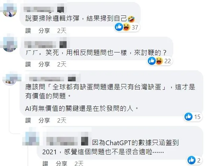Viewport: 206px width, 166px height.
Task: Open the avatar of the 缺蛋 question commenter
Action: [9, 79]
